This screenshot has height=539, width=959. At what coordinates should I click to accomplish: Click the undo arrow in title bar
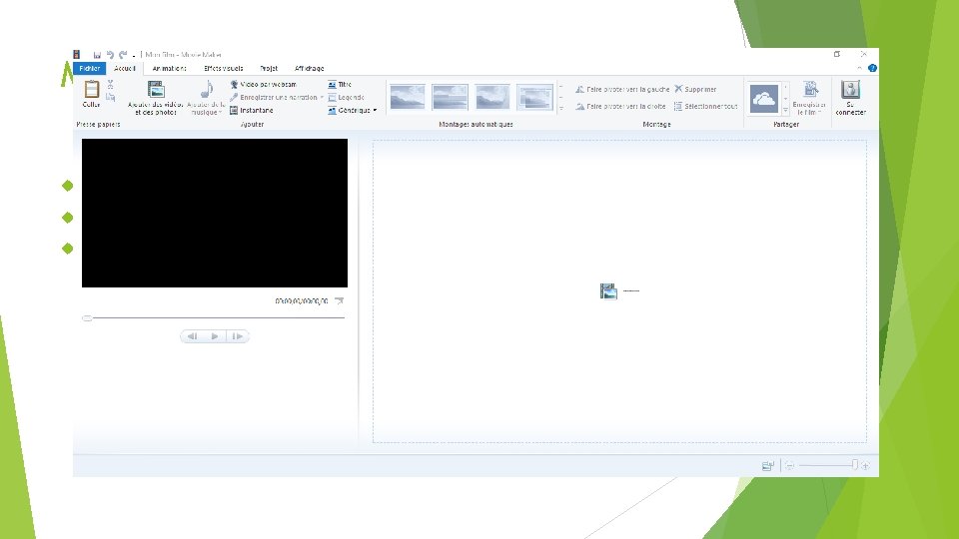coord(110,54)
